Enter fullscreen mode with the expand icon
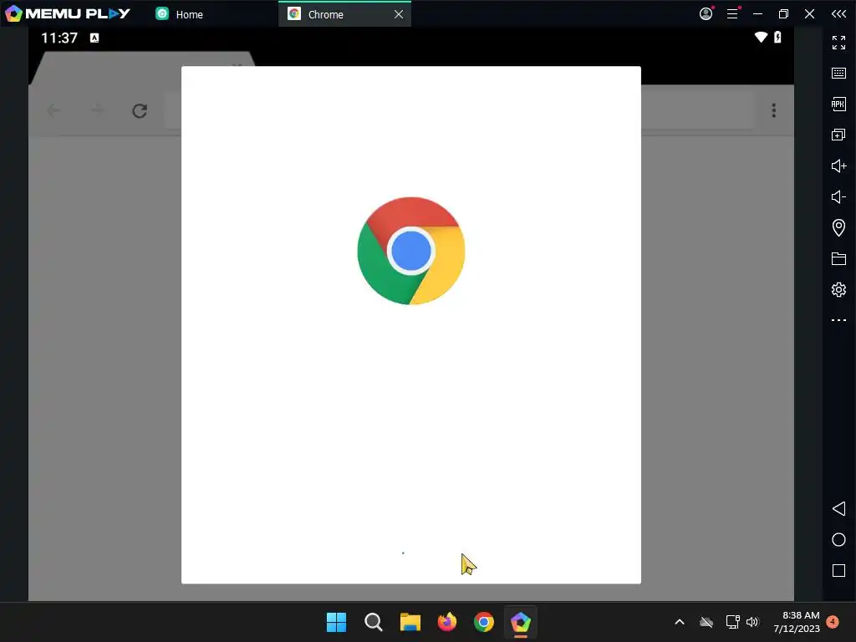Image resolution: width=856 pixels, height=642 pixels. coord(838,42)
